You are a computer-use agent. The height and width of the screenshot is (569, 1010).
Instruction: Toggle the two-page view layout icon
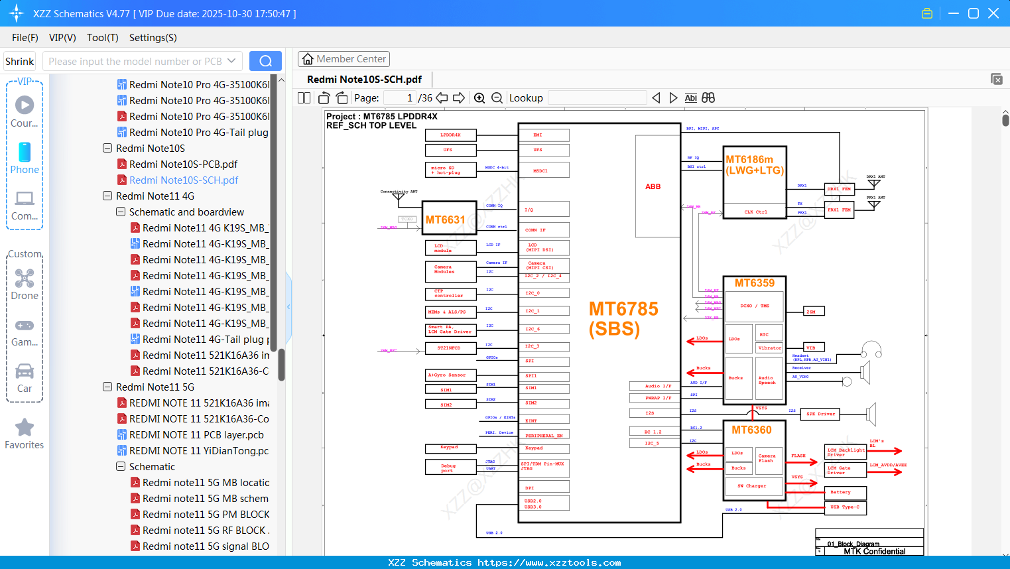pyautogui.click(x=304, y=97)
